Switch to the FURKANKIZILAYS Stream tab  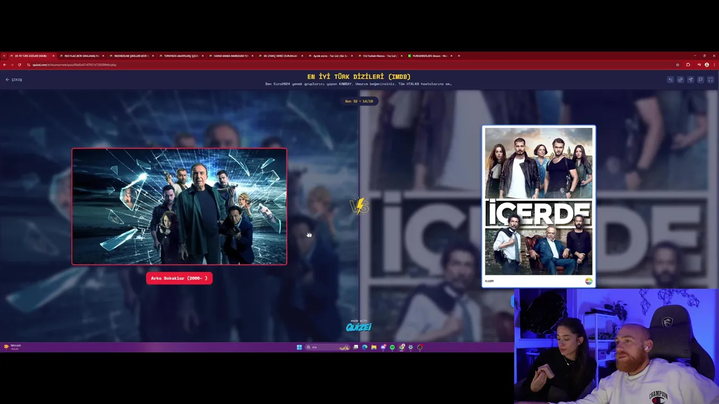[x=430, y=56]
